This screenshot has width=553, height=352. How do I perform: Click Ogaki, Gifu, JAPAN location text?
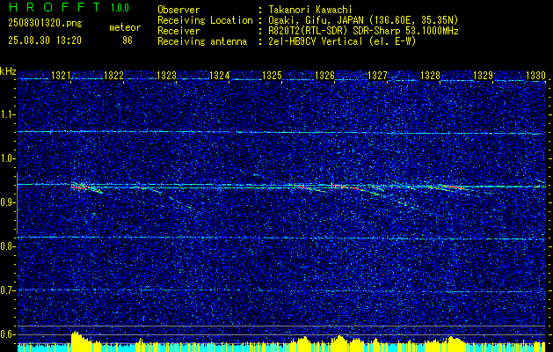[363, 20]
